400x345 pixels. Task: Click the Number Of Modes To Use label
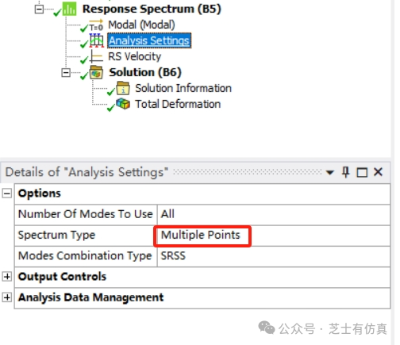coord(86,214)
